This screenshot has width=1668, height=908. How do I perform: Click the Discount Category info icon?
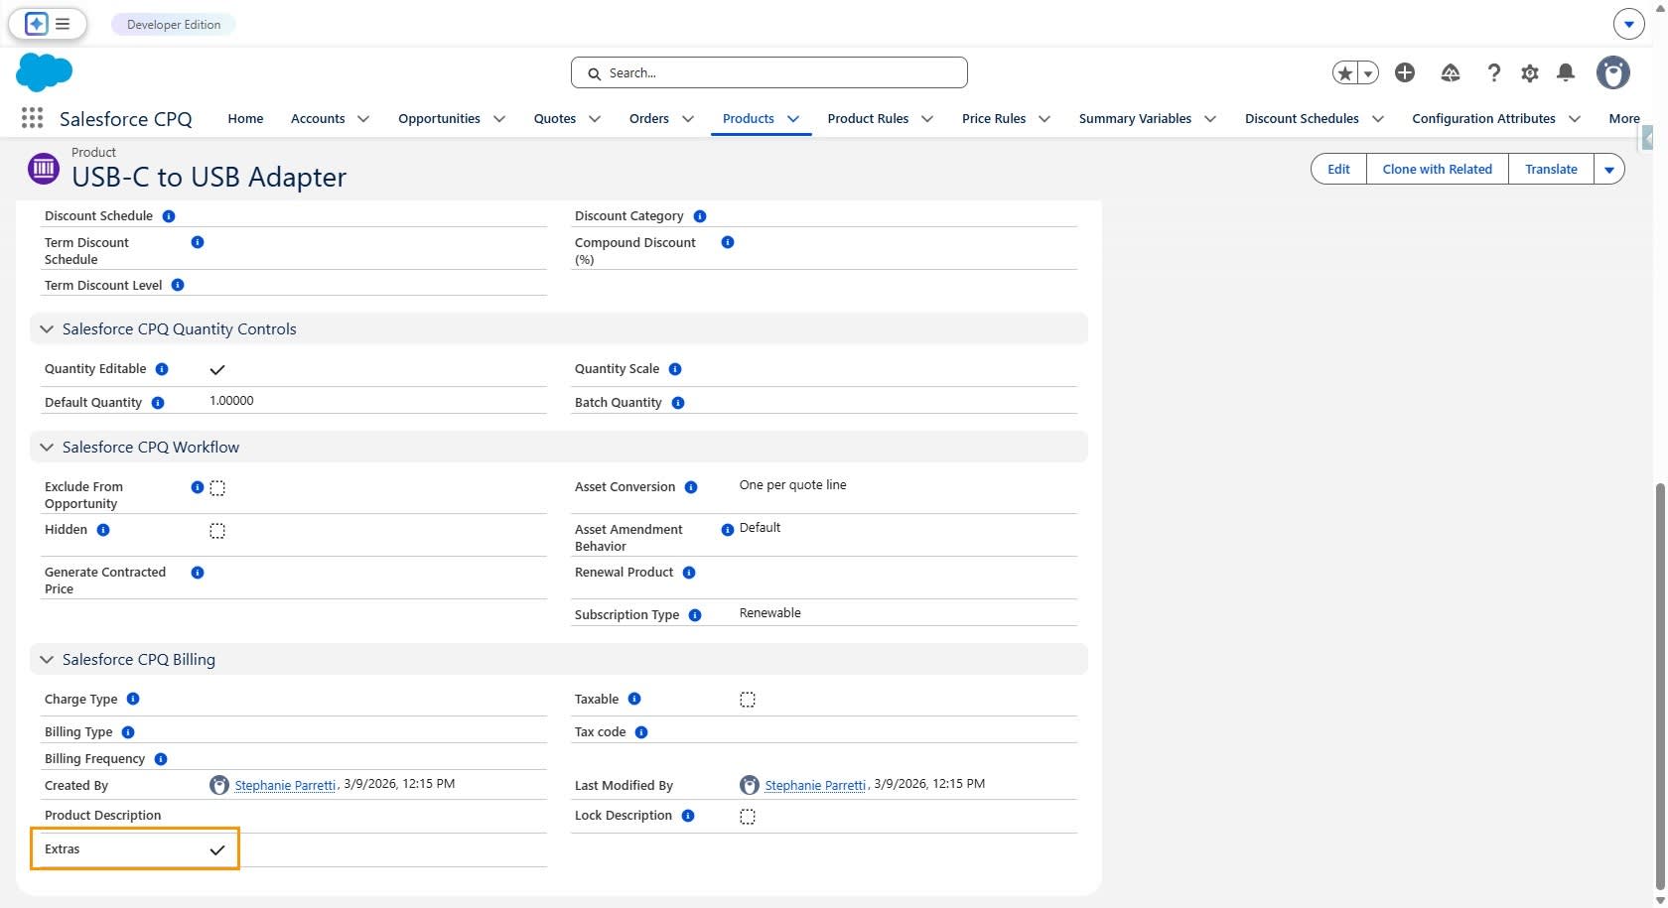[x=700, y=216]
